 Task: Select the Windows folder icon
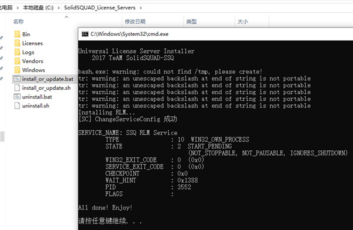[17, 70]
